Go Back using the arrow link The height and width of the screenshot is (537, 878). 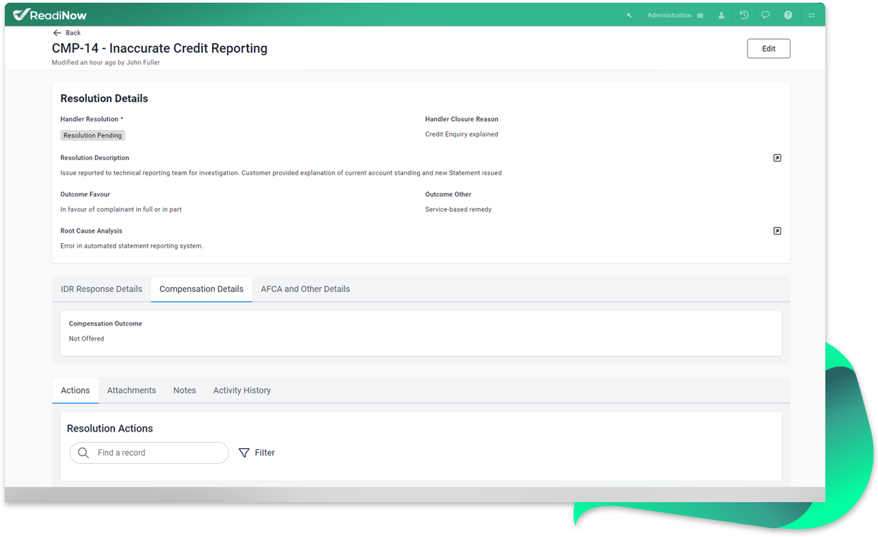pos(67,33)
